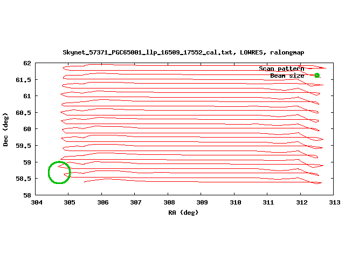Click the x-axis tick label 313
The width and height of the screenshot is (345, 259).
coord(334,202)
